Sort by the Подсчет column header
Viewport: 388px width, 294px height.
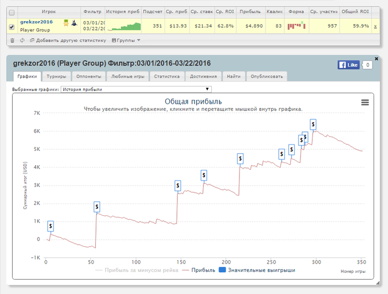pyautogui.click(x=152, y=12)
